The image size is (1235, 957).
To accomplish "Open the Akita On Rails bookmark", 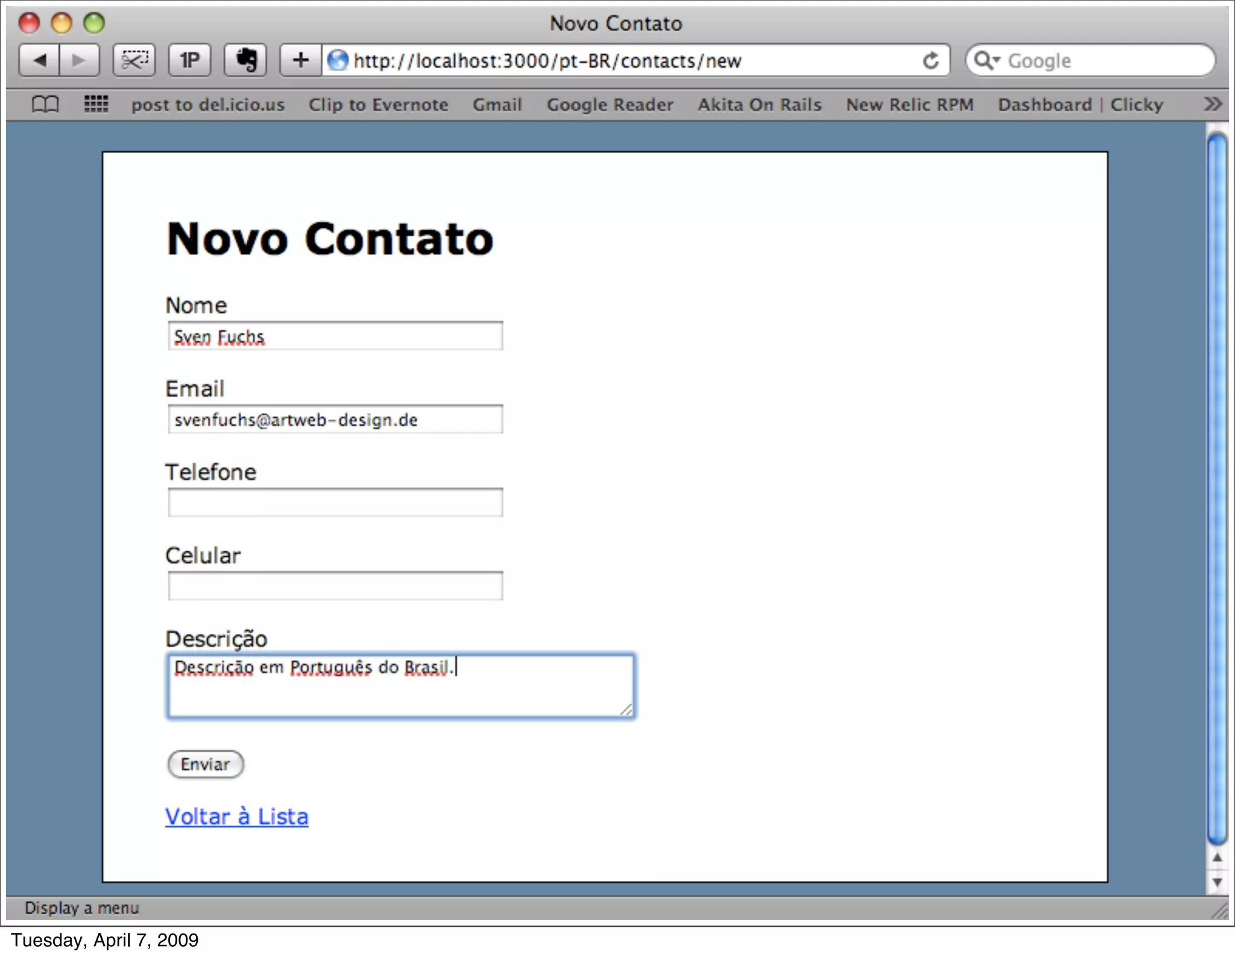I will click(x=759, y=105).
